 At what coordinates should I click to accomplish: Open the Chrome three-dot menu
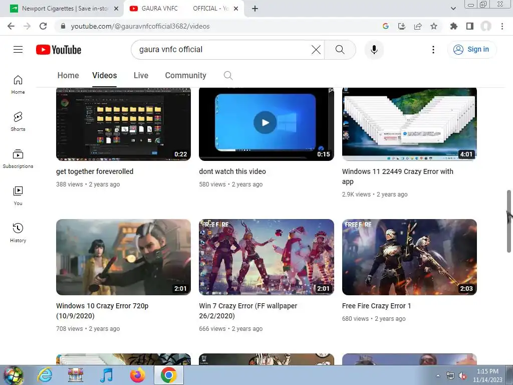[x=502, y=26]
